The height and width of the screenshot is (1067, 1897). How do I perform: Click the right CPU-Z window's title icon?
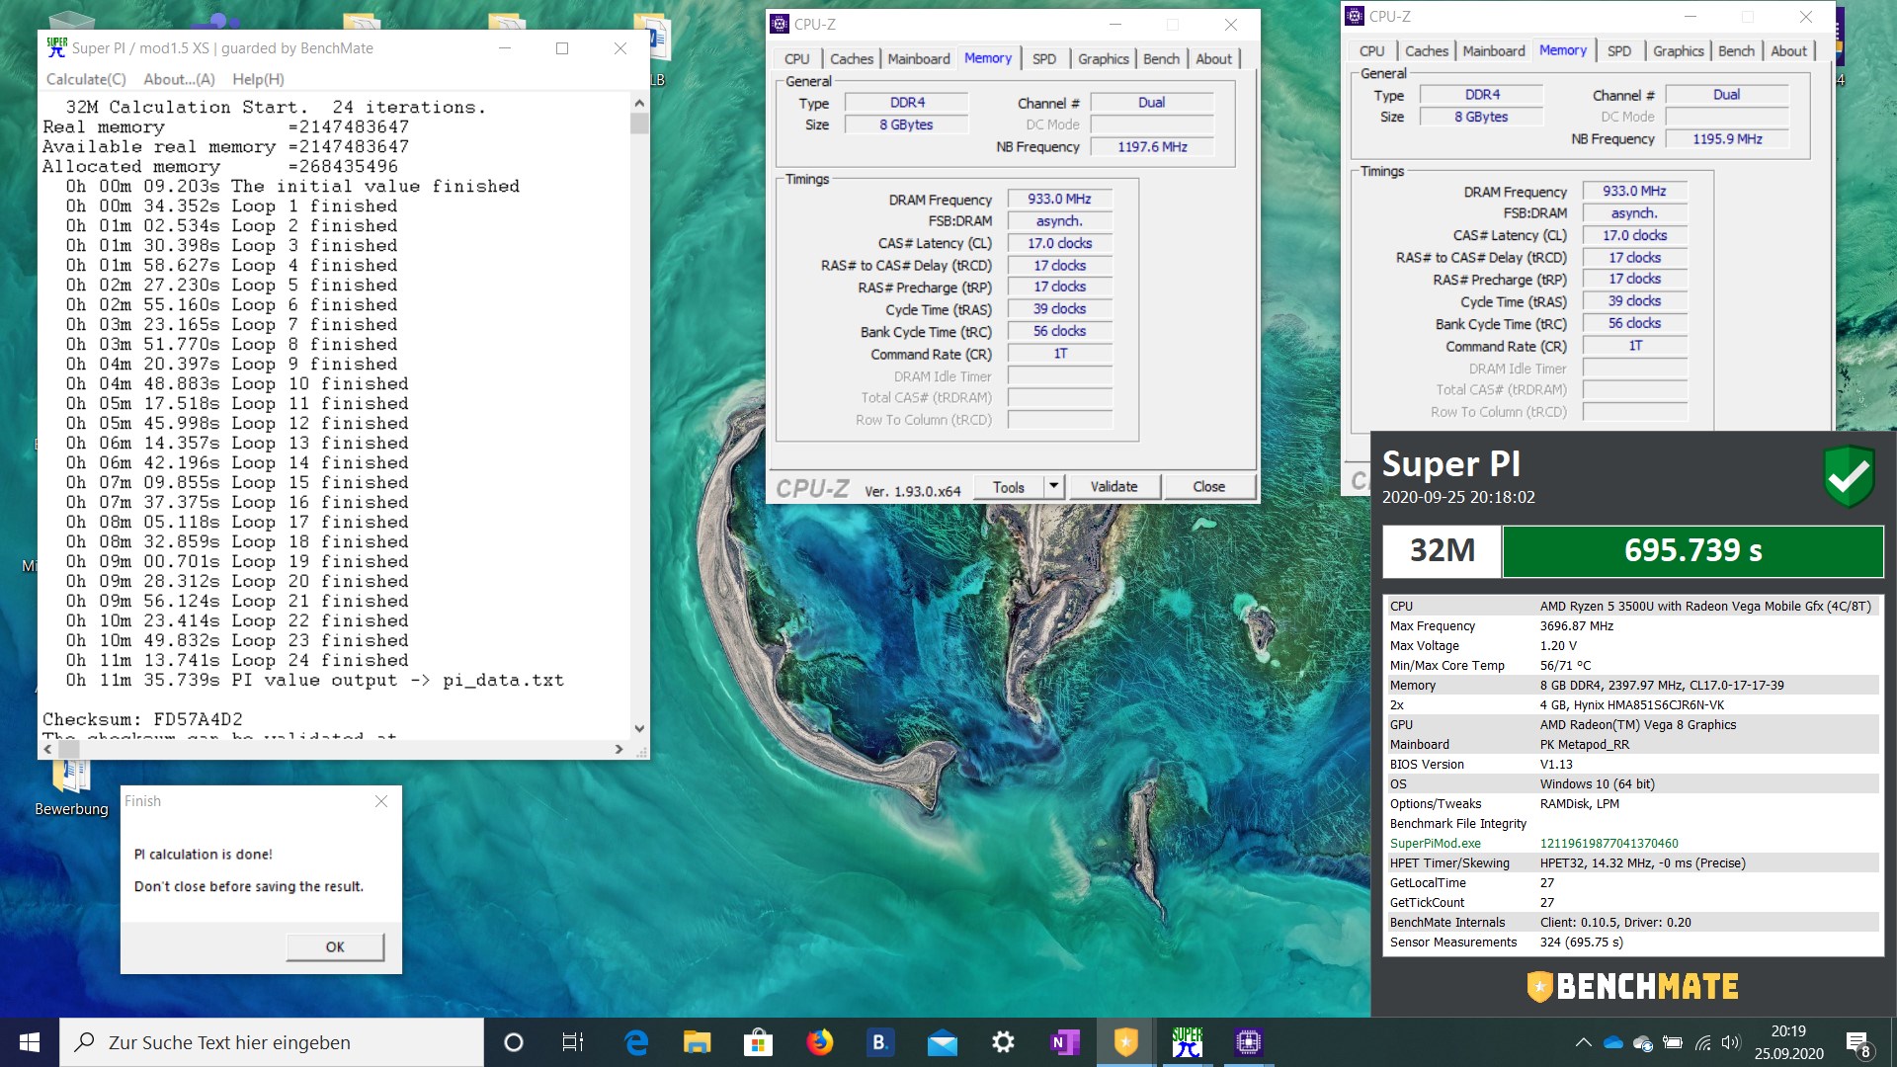[1355, 16]
